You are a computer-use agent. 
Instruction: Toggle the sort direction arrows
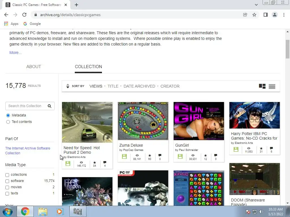[x=68, y=86]
